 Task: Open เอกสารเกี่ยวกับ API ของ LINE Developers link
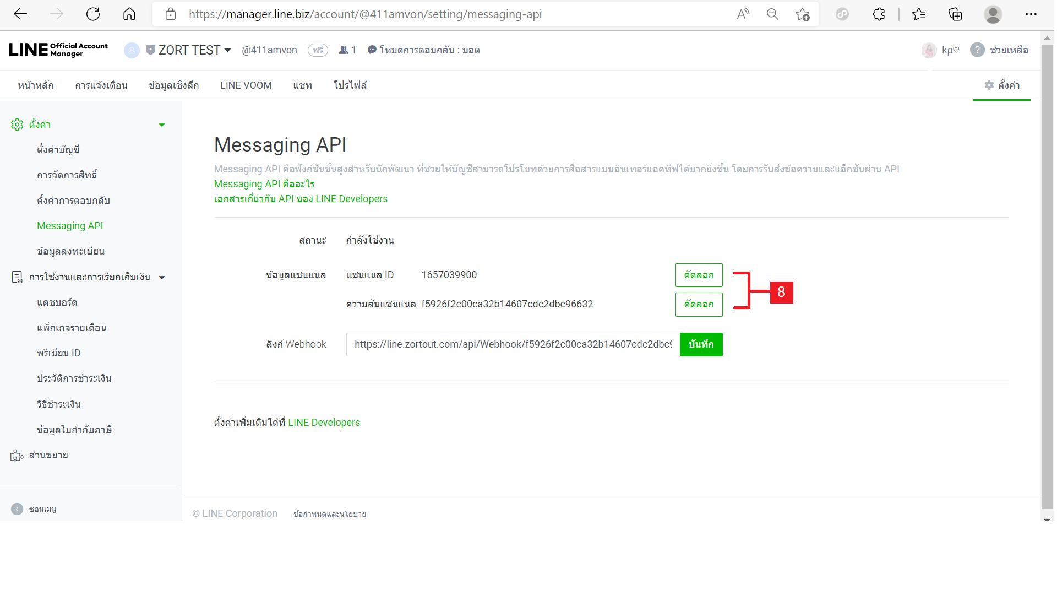point(301,199)
